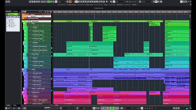This screenshot has width=196, height=110.
Task: Click the AQ auto-quantize transport button
Action: tap(24, 108)
